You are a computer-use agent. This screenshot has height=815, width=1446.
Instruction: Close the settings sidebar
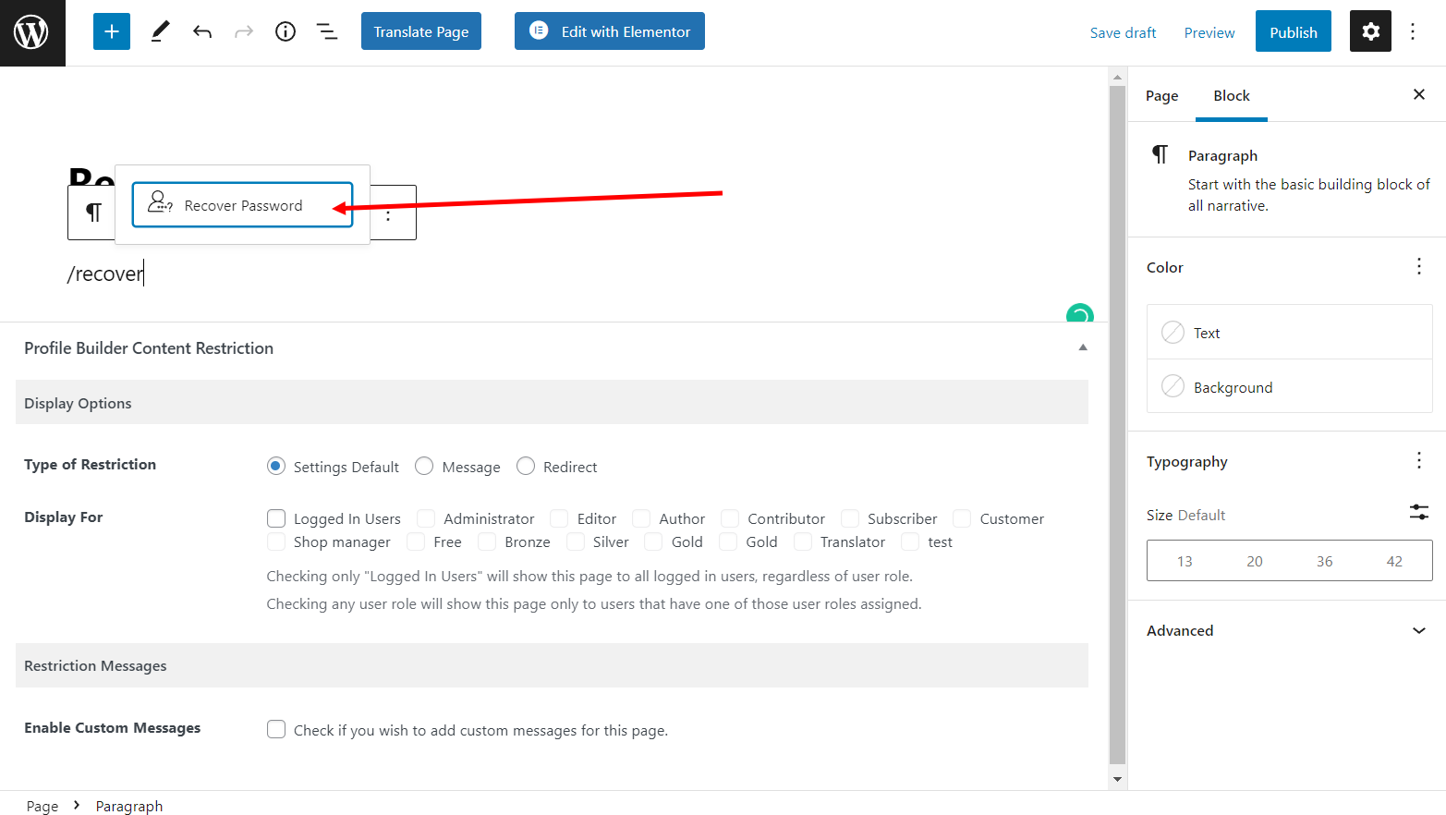click(1419, 94)
